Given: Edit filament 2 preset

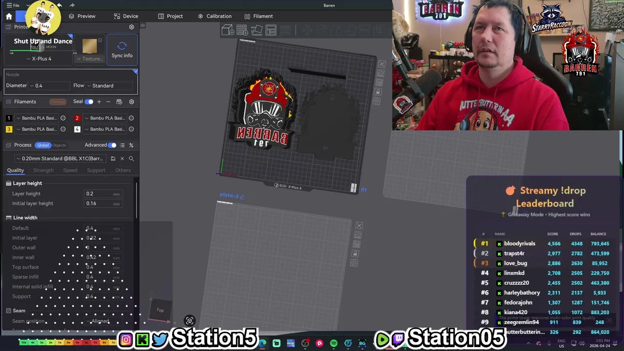Looking at the screenshot, I should coord(131,118).
